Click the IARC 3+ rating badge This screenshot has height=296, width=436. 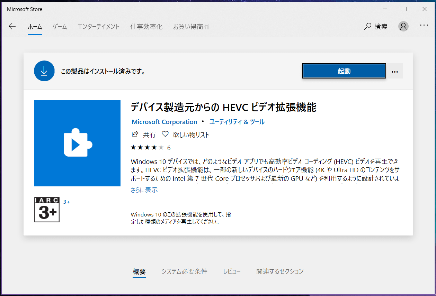(47, 210)
